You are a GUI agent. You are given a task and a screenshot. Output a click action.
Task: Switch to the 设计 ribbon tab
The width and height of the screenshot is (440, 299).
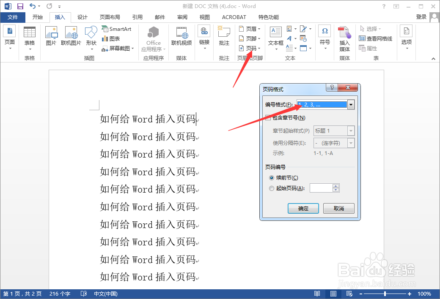point(82,17)
